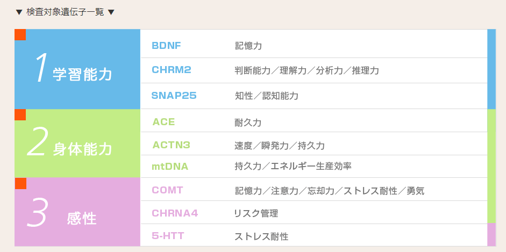
Task: Open the COMT gene entry
Action: pos(167,190)
